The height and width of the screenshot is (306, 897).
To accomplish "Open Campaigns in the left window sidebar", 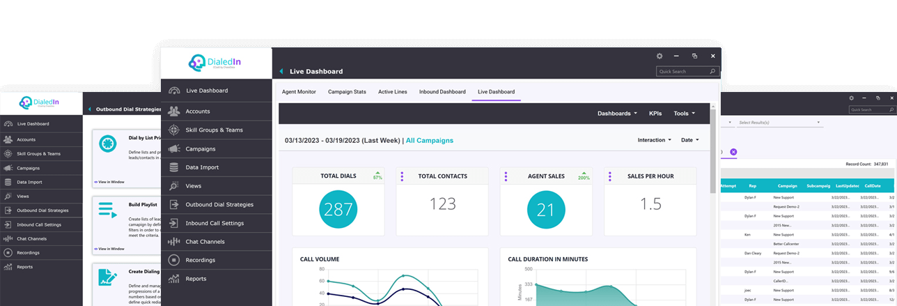I will [x=41, y=168].
